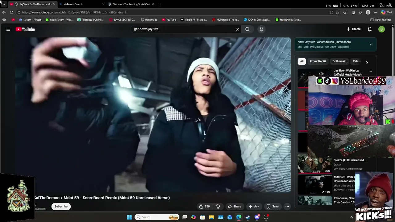
Task: Open the Handmade bookmark
Action: (149, 20)
